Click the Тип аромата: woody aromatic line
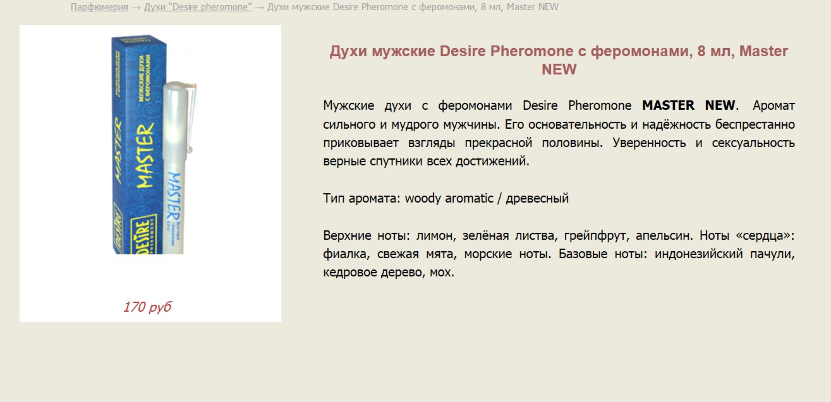Image resolution: width=831 pixels, height=402 pixels. pyautogui.click(x=446, y=198)
